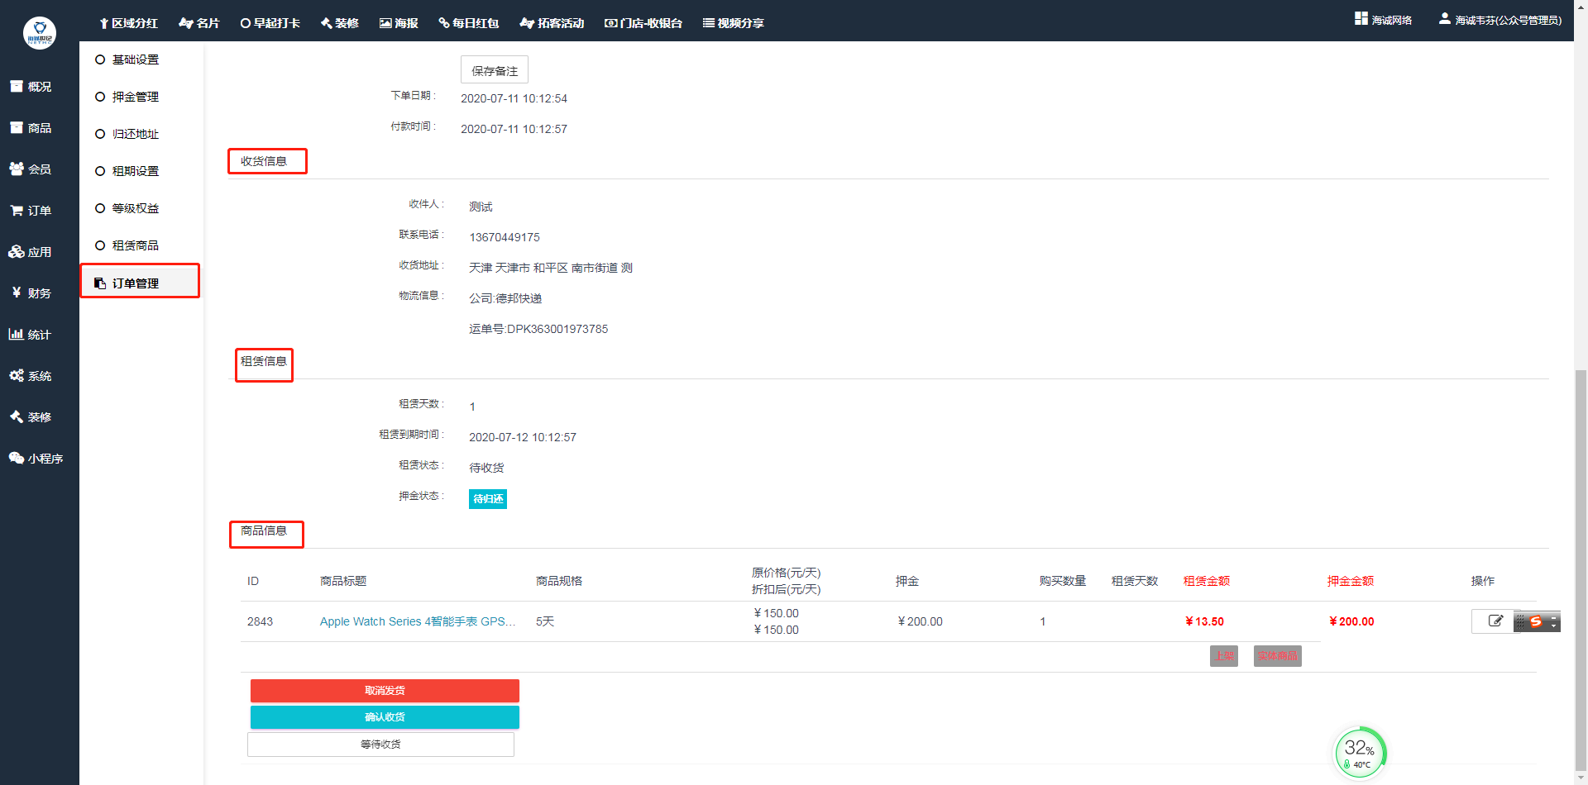Click the left sidebar 装修 hammer icon
This screenshot has height=785, width=1588.
(17, 416)
